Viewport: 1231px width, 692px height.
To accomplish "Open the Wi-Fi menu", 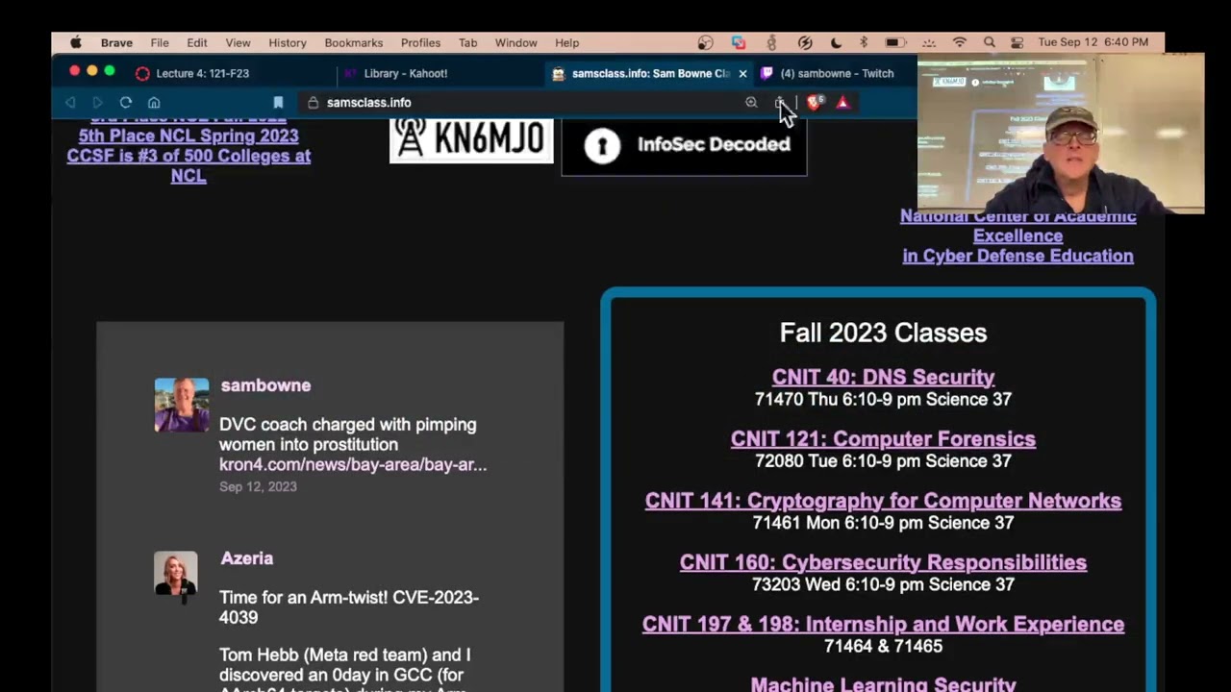I will click(x=959, y=42).
